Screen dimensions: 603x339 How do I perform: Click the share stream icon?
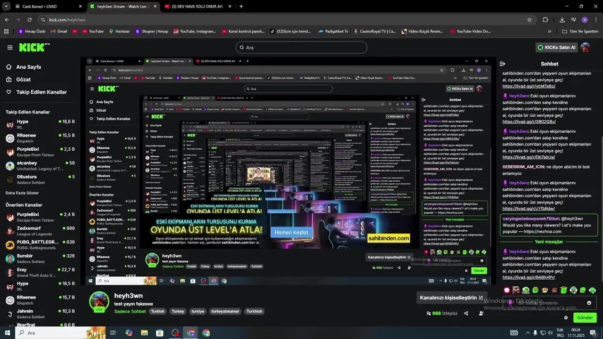coord(466,313)
